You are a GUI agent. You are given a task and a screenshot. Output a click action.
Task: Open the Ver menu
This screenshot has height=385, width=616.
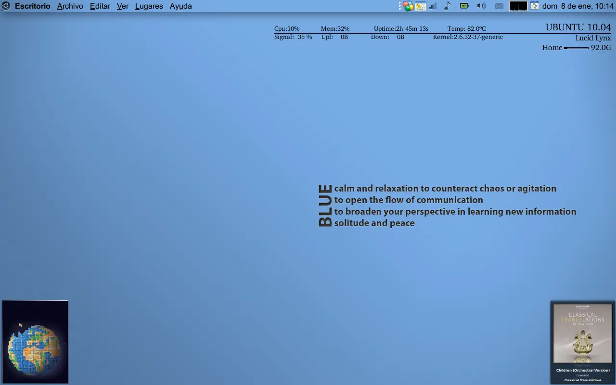click(123, 6)
